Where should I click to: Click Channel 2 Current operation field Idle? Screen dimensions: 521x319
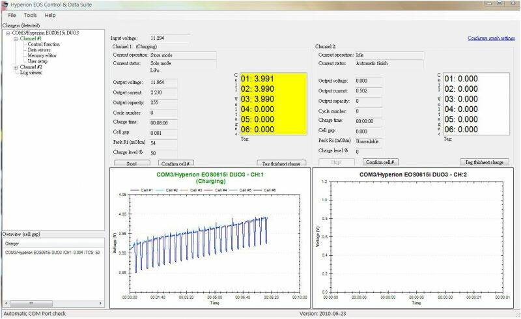coord(389,55)
